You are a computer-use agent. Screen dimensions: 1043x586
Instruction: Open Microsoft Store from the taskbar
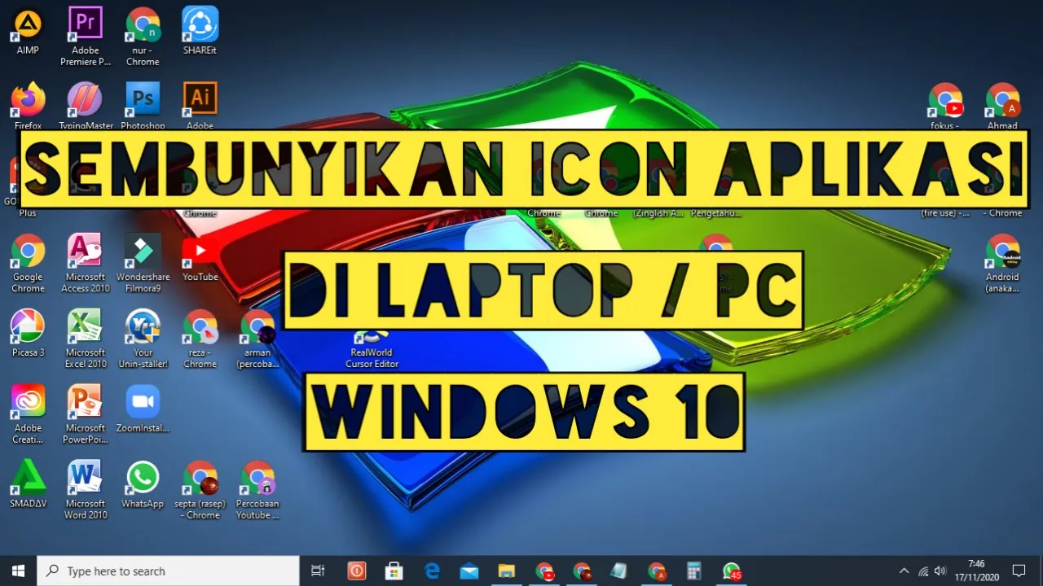point(394,571)
